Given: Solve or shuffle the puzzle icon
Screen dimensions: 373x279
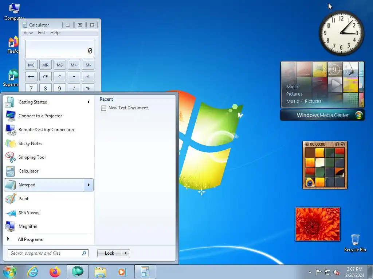Looking at the screenshot, I should tap(342, 144).
